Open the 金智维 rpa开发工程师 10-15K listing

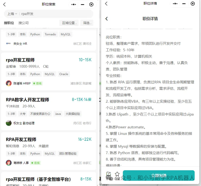pyautogui.click(x=20, y=60)
